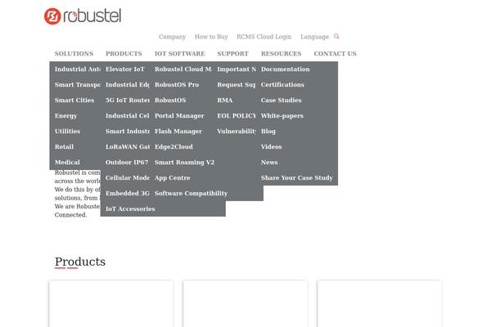Screen dimensions: 491x327
Task: Open Industrial Cellular products entry
Action: coord(128,116)
